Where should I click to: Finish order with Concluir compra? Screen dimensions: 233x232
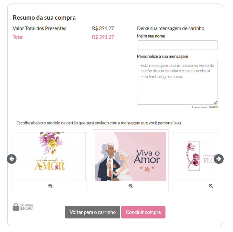tap(143, 212)
